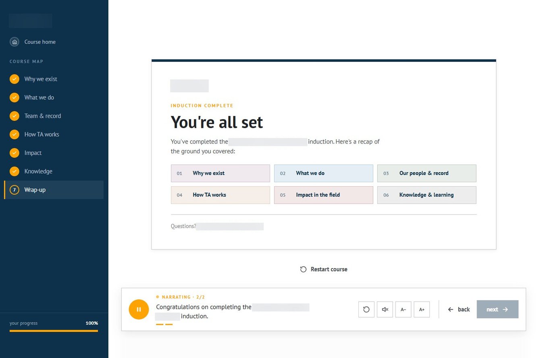537x358 pixels.
Task: Click the NARRATING 2/2 status label
Action: 181,297
